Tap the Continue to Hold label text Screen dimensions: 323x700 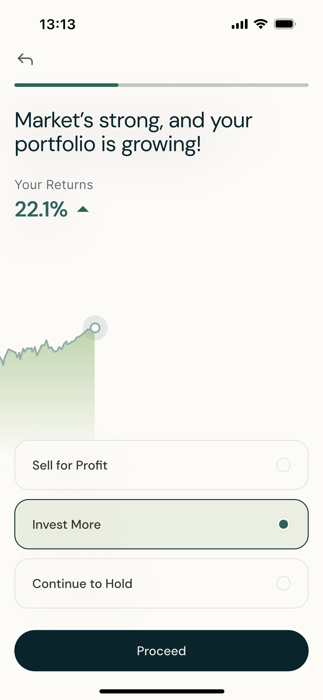pyautogui.click(x=82, y=584)
